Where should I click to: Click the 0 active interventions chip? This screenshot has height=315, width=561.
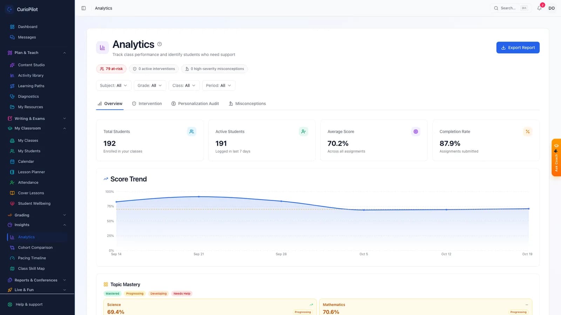[154, 69]
